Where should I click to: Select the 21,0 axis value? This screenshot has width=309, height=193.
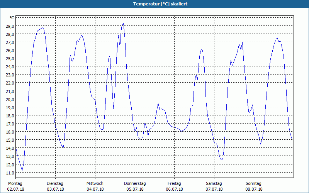[10, 91]
